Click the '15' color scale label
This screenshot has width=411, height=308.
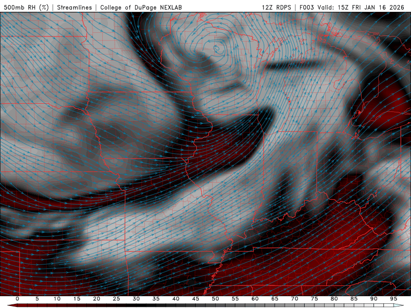[77, 299]
